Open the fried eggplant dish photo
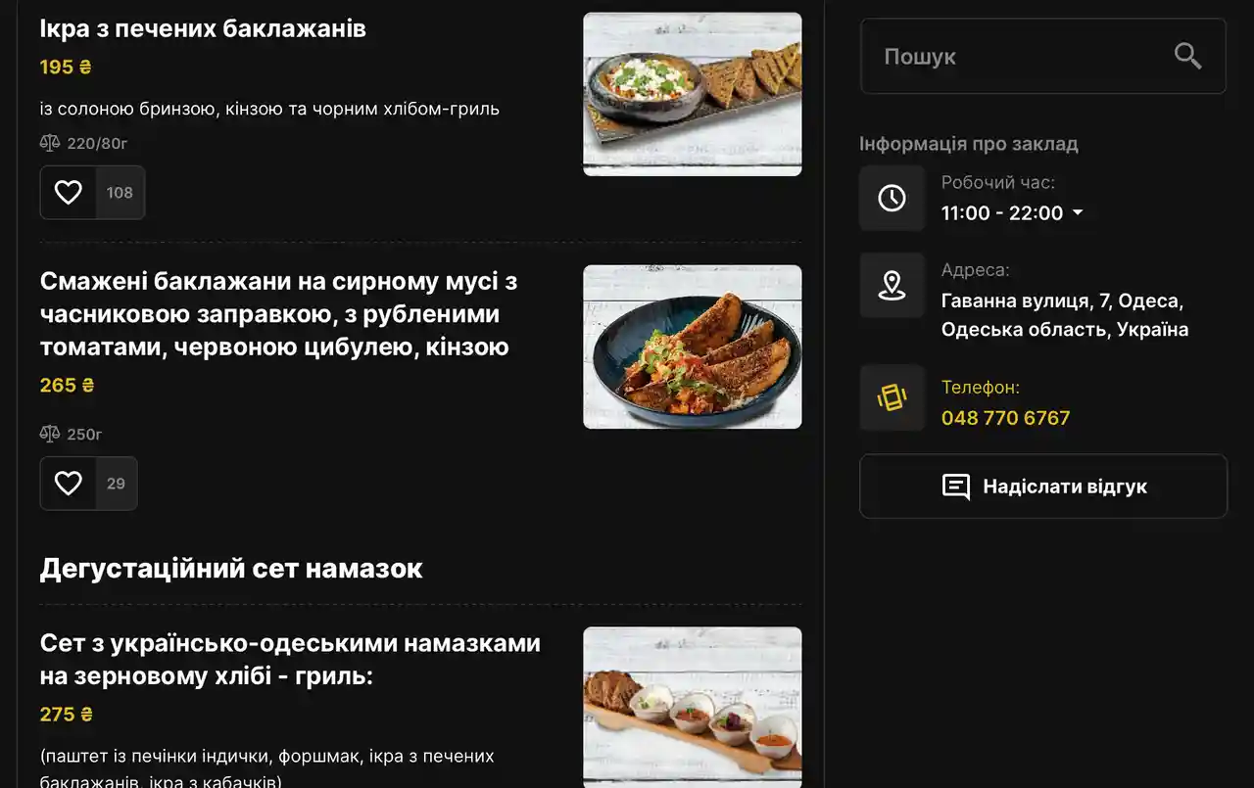 tap(693, 347)
